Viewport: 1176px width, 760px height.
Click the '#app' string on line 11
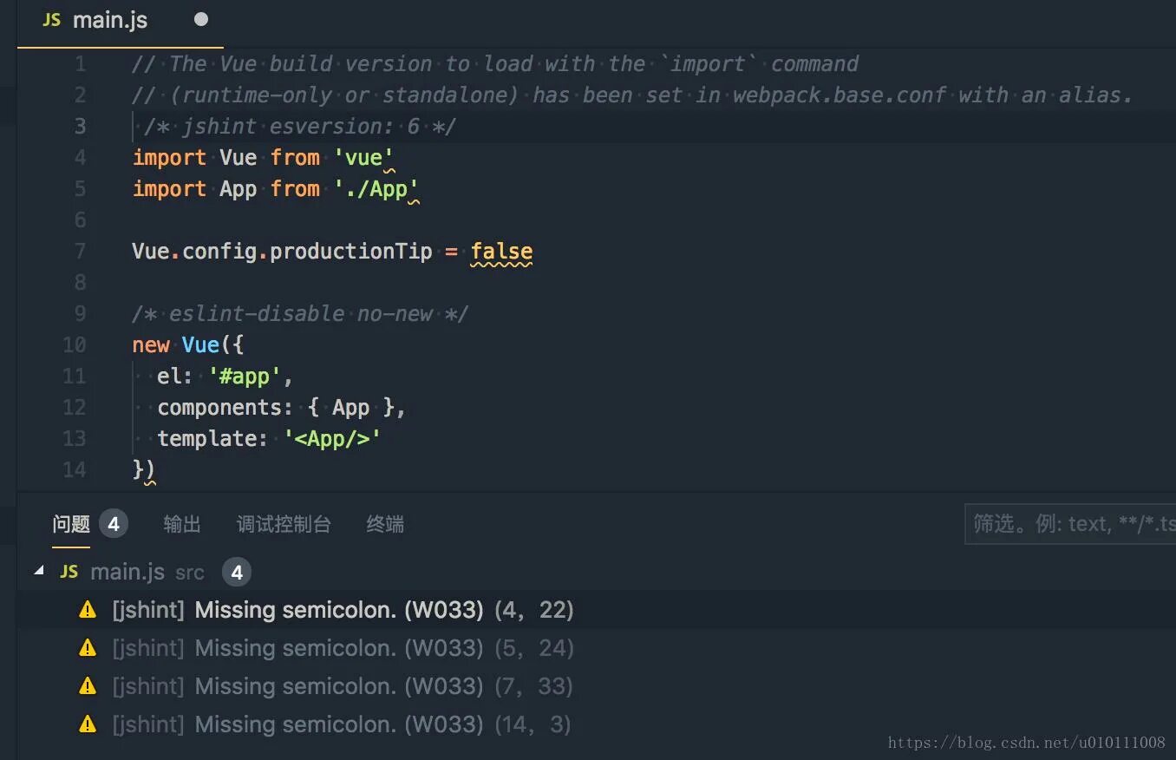(245, 377)
